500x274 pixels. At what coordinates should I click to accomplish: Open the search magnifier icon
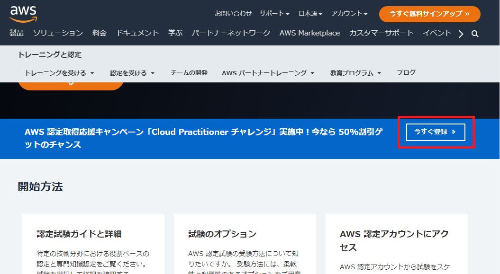click(475, 34)
